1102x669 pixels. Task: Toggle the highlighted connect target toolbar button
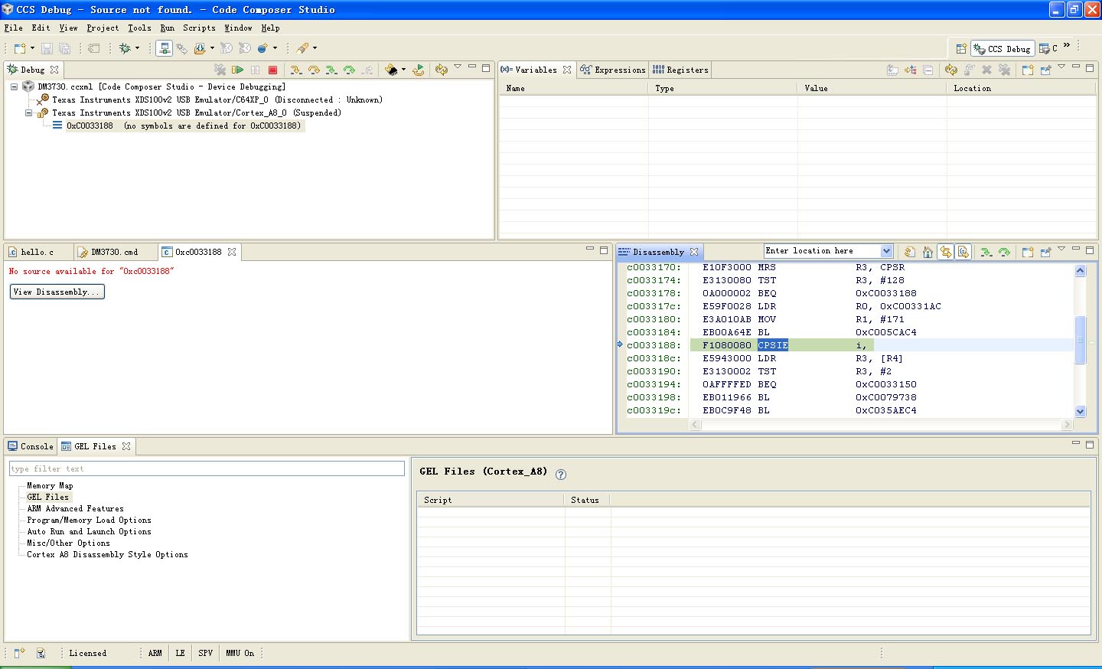(x=164, y=48)
